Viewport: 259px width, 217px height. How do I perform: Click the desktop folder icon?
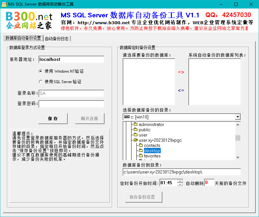tap(141, 150)
